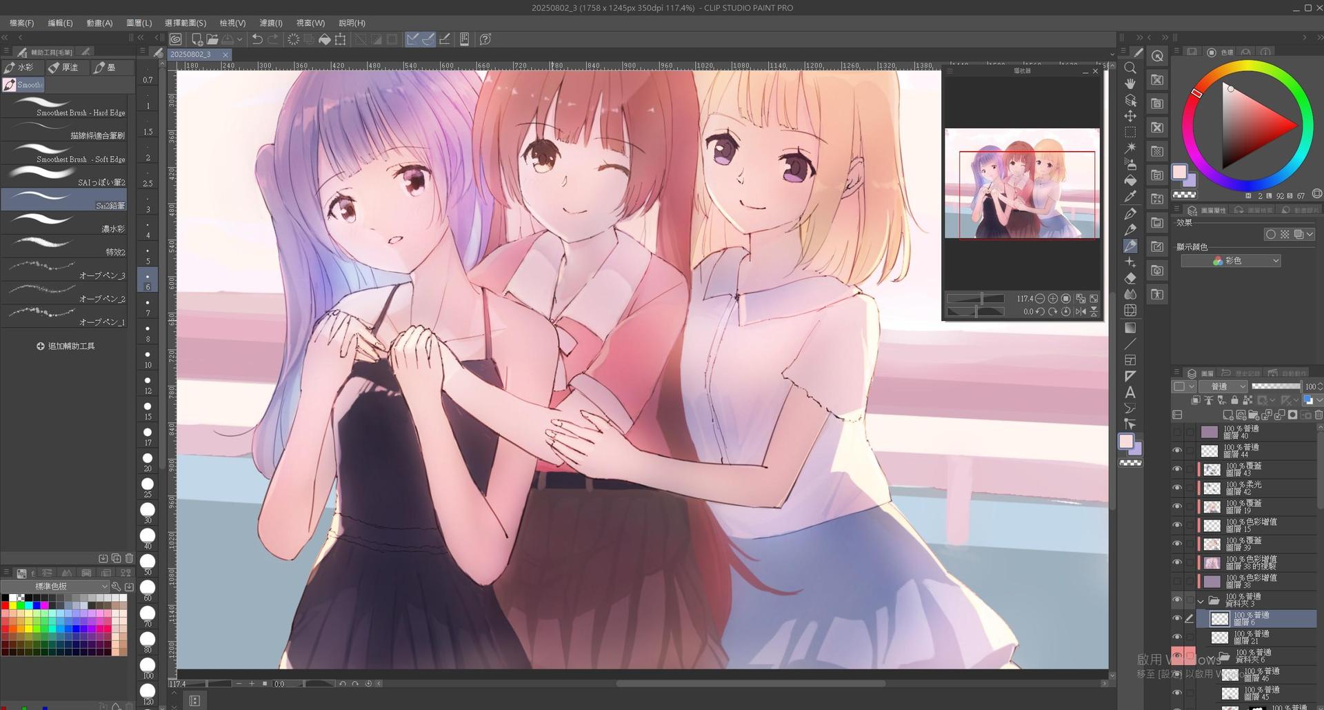Click the delete layer trash icon
Viewport: 1324px width, 710px height.
point(1318,415)
